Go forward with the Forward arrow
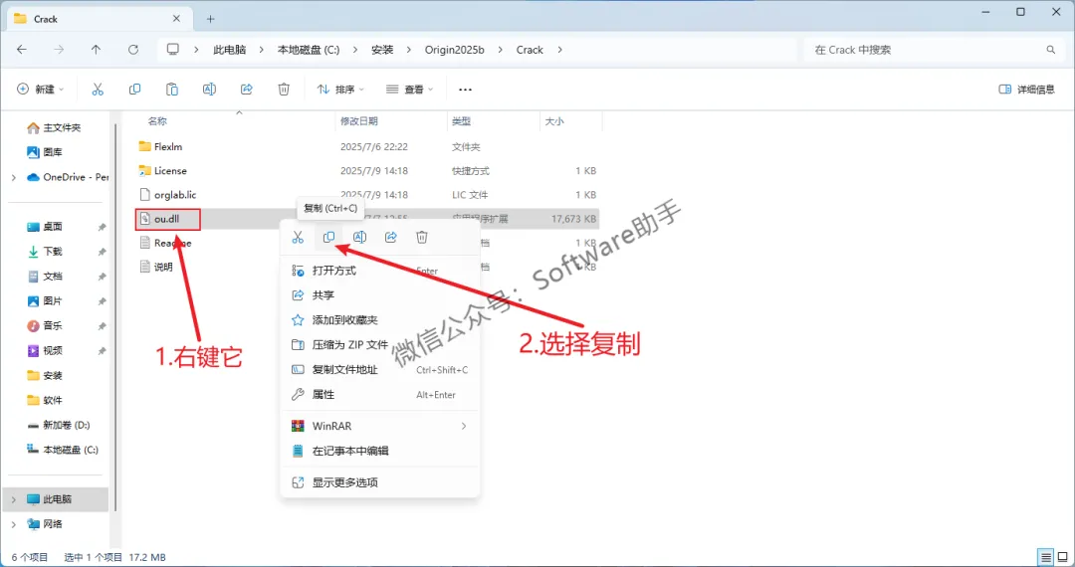This screenshot has height=567, width=1075. click(59, 50)
